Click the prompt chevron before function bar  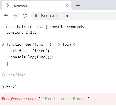click(x=3, y=44)
